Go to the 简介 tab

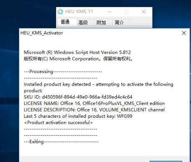[119, 23]
